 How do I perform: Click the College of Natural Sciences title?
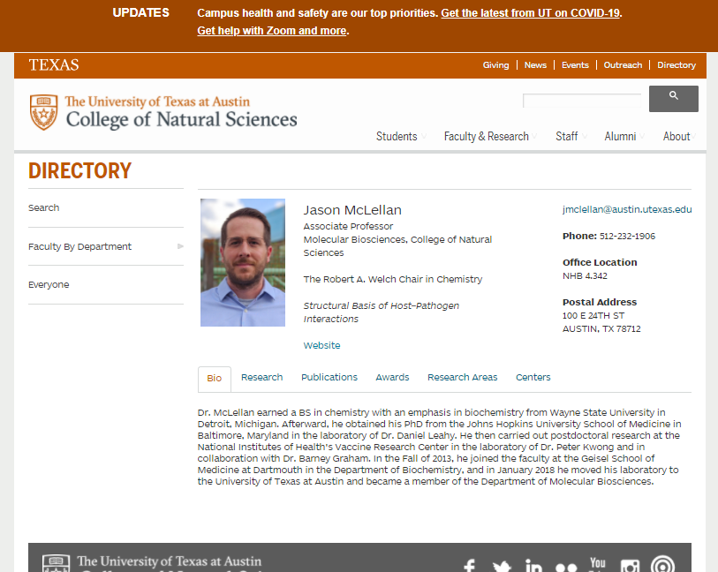point(181,119)
